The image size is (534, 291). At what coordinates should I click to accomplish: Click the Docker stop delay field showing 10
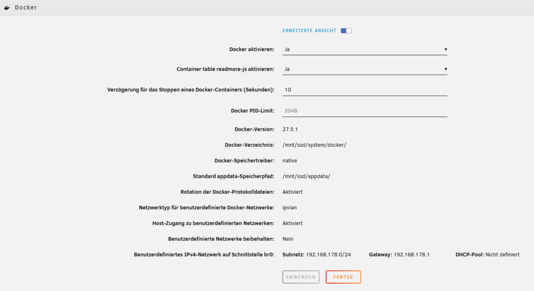(x=365, y=90)
